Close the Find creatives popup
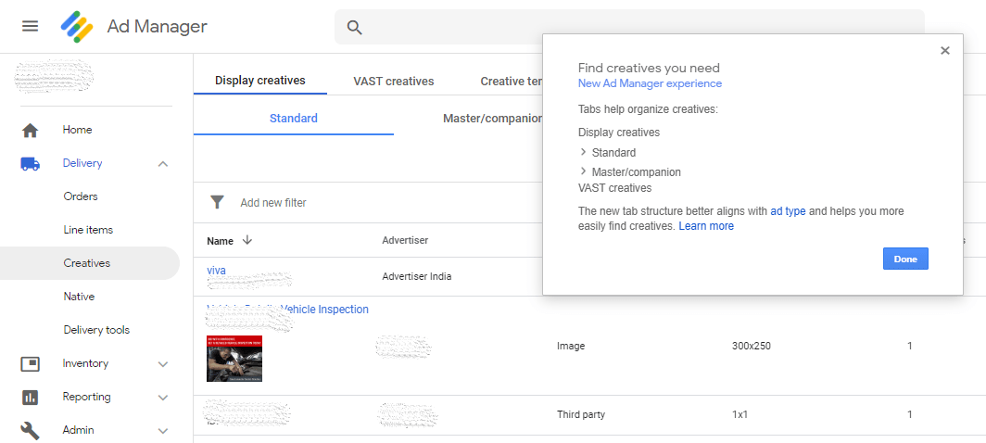The image size is (986, 443). pyautogui.click(x=944, y=51)
